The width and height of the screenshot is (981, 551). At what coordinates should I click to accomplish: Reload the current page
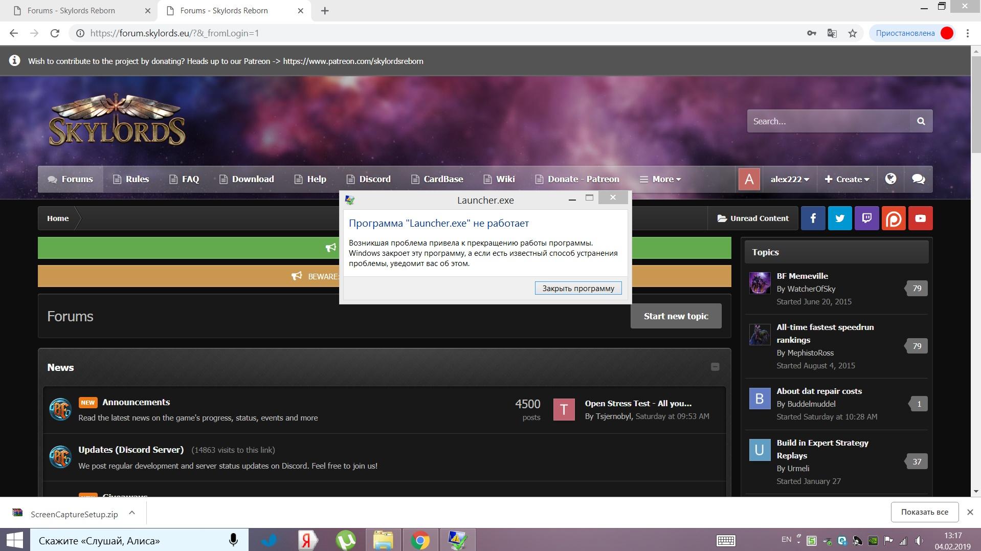coord(55,33)
